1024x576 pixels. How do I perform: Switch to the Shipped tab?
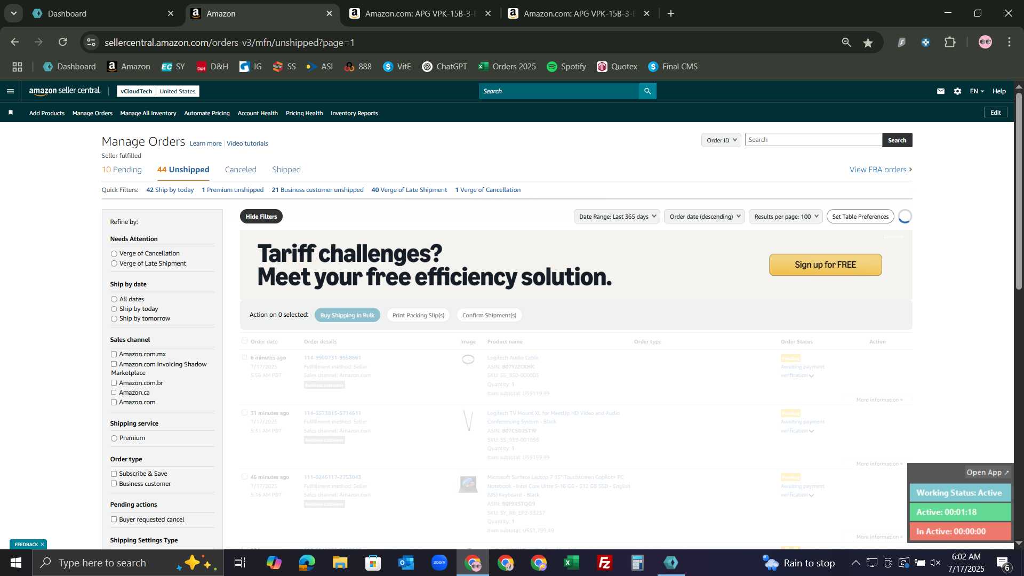(x=286, y=170)
